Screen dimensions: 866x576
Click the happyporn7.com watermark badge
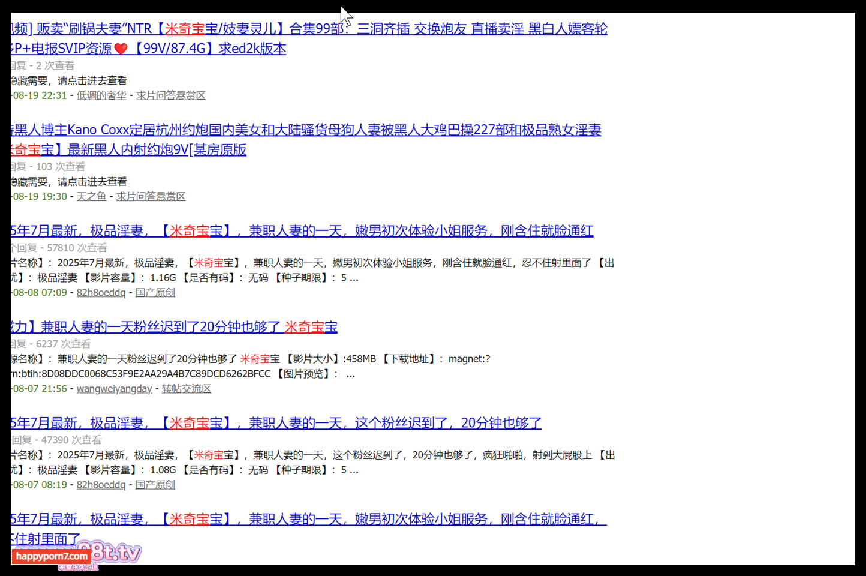[x=52, y=556]
